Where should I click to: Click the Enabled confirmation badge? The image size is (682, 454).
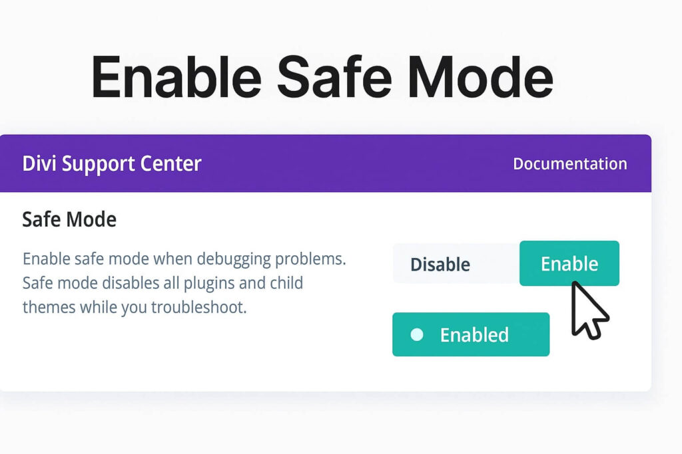click(470, 334)
